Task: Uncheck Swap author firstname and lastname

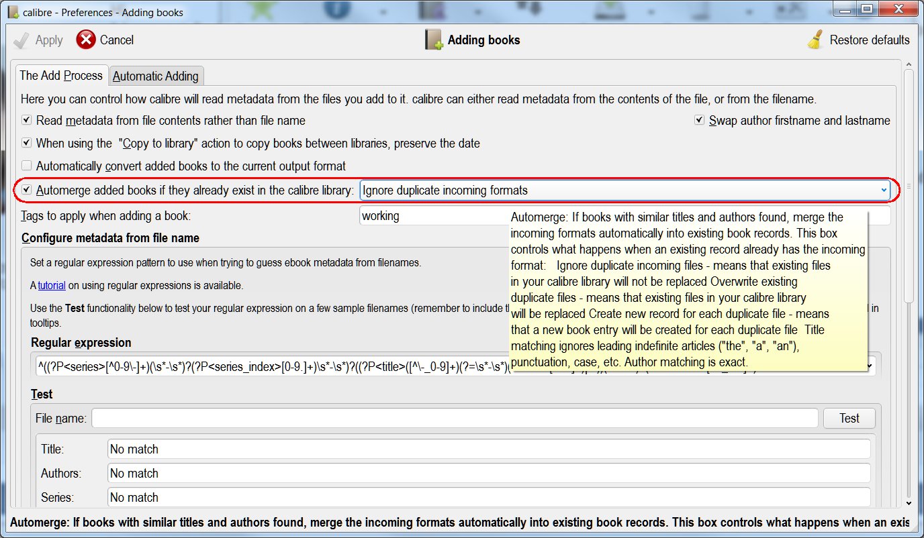Action: (x=699, y=121)
